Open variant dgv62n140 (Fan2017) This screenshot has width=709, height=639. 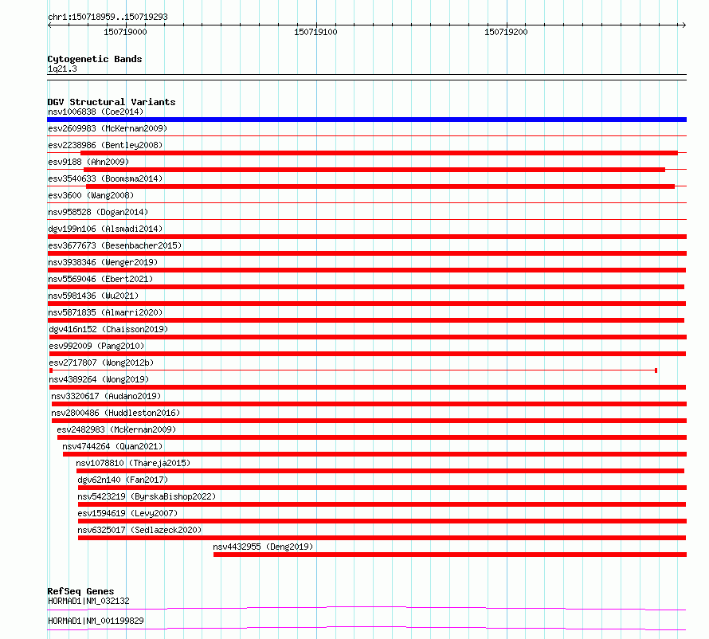123,480
